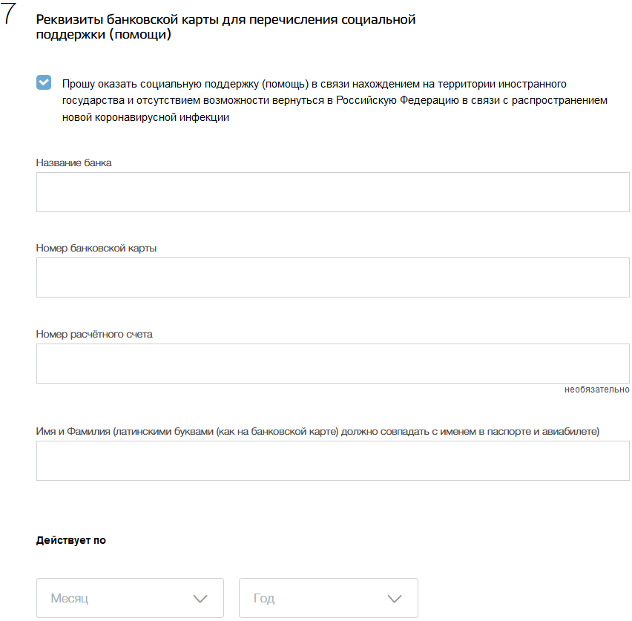Focus the 'Название банка' input field
The height and width of the screenshot is (621, 632).
[333, 192]
